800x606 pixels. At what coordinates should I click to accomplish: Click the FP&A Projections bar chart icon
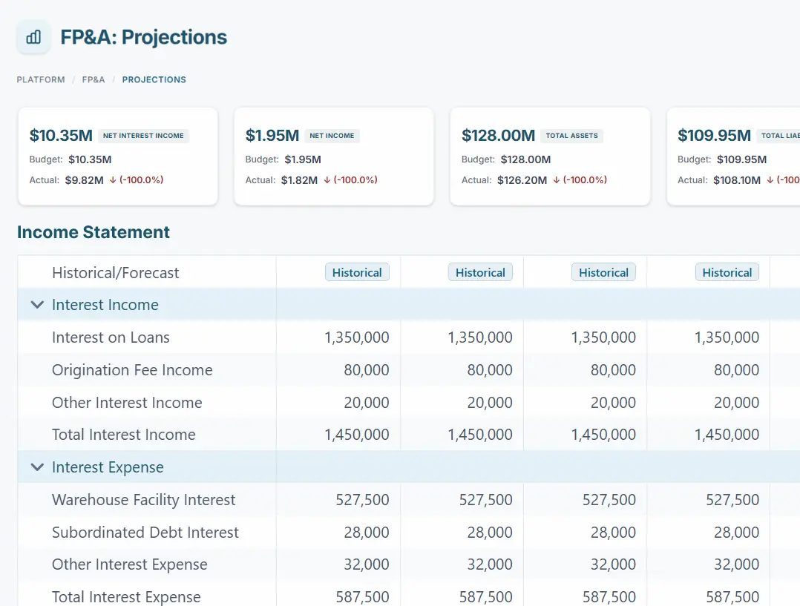coord(33,37)
